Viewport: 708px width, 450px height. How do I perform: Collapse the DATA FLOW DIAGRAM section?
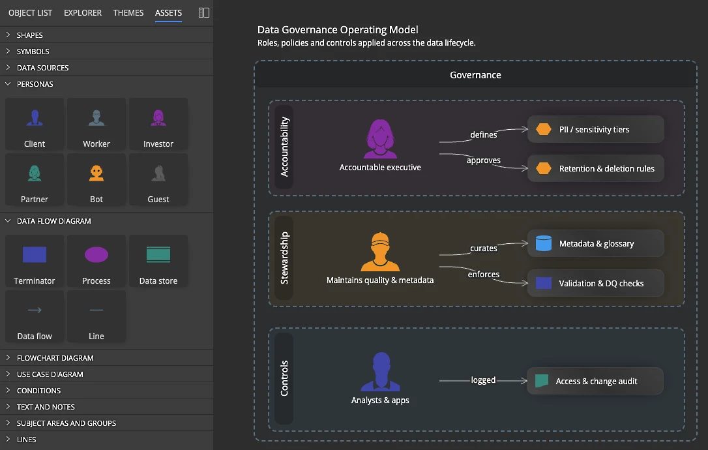tap(106, 221)
